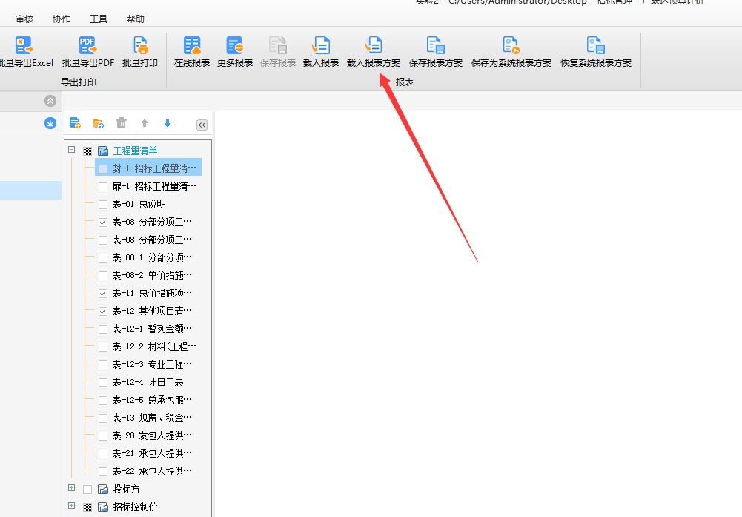Collapse the 工程量清单 tree node
Image resolution: width=742 pixels, height=517 pixels.
point(71,149)
